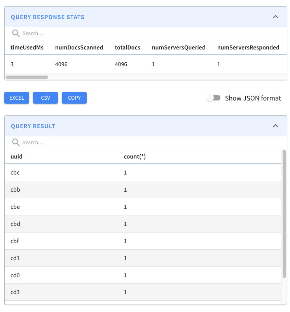290x312 pixels.
Task: Sort by the timeUsedMs column header
Action: coord(27,47)
